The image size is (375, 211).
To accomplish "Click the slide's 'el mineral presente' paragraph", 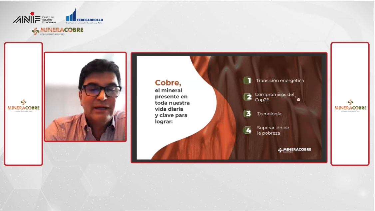I will pos(172,106).
